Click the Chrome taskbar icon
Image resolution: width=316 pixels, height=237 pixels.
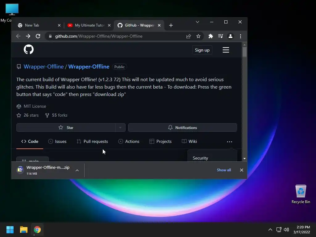point(37,230)
